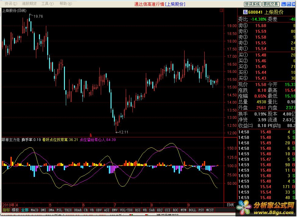
Task: Select the DMA indicator tab
Action: click(x=51, y=210)
